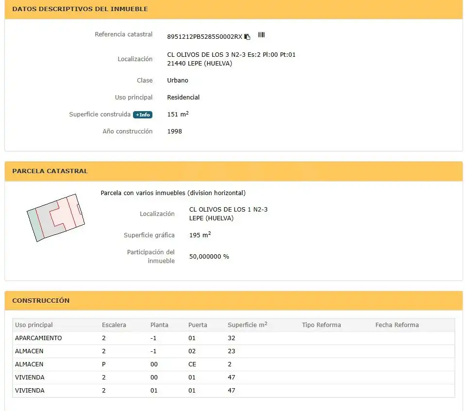Select the 'ALMACEN' cell with surface 23
This screenshot has height=411, width=465.
click(29, 351)
